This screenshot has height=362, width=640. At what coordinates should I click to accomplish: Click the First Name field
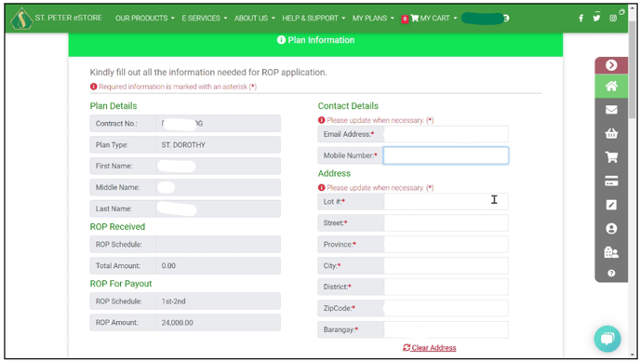click(218, 166)
